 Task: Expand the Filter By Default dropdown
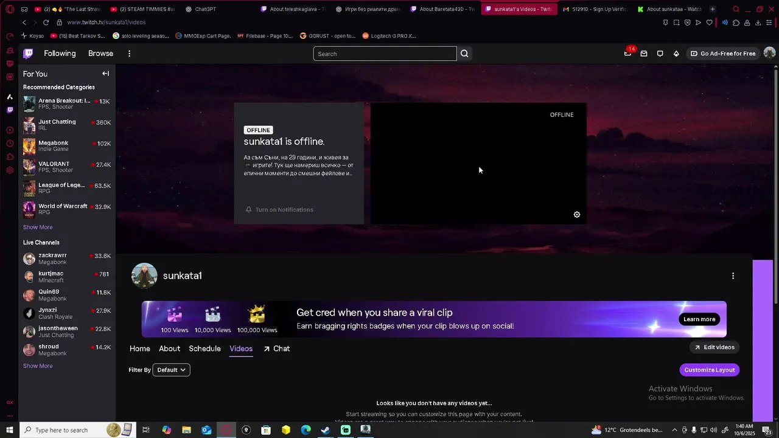(171, 370)
